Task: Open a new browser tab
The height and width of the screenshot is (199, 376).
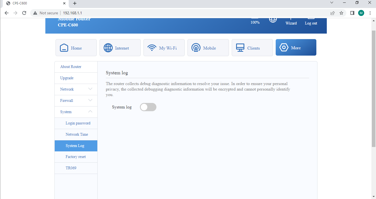Action: tap(75, 3)
